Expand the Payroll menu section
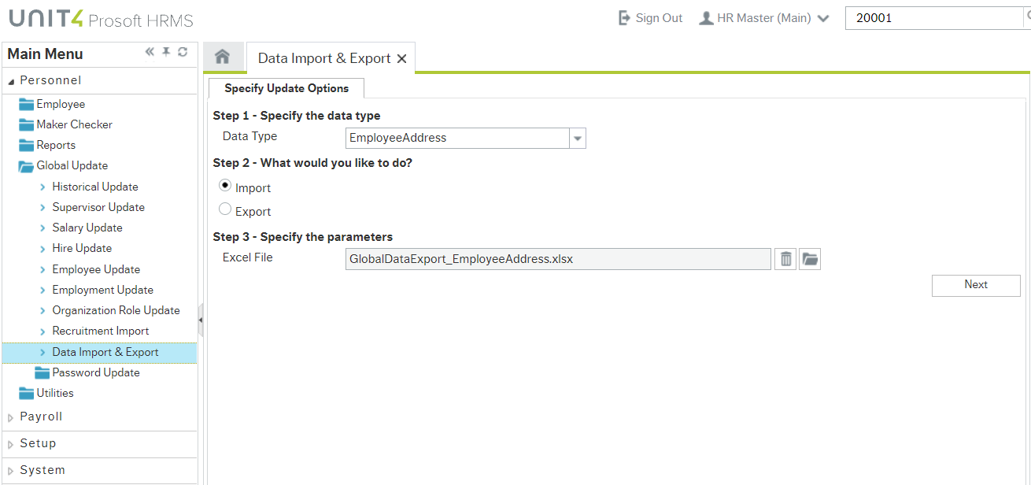The image size is (1031, 485). click(x=11, y=418)
